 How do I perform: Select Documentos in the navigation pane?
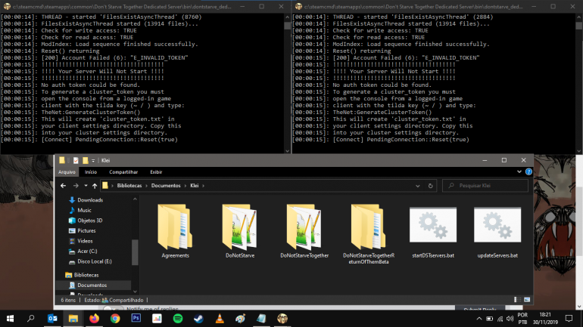click(x=92, y=285)
